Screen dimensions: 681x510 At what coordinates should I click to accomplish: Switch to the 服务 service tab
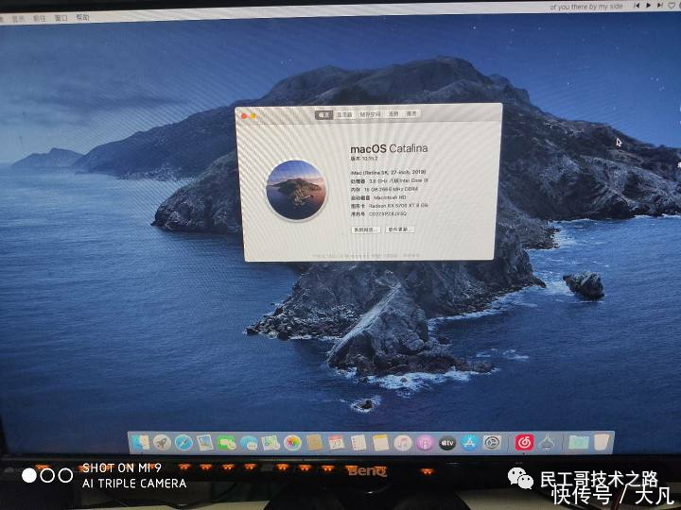click(x=411, y=113)
